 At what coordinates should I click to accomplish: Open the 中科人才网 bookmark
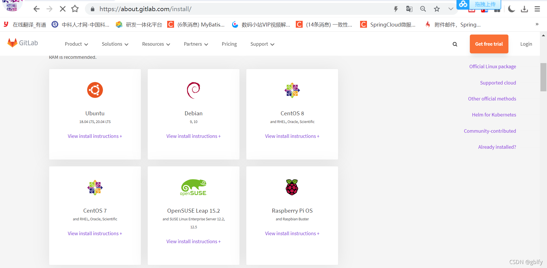click(80, 25)
